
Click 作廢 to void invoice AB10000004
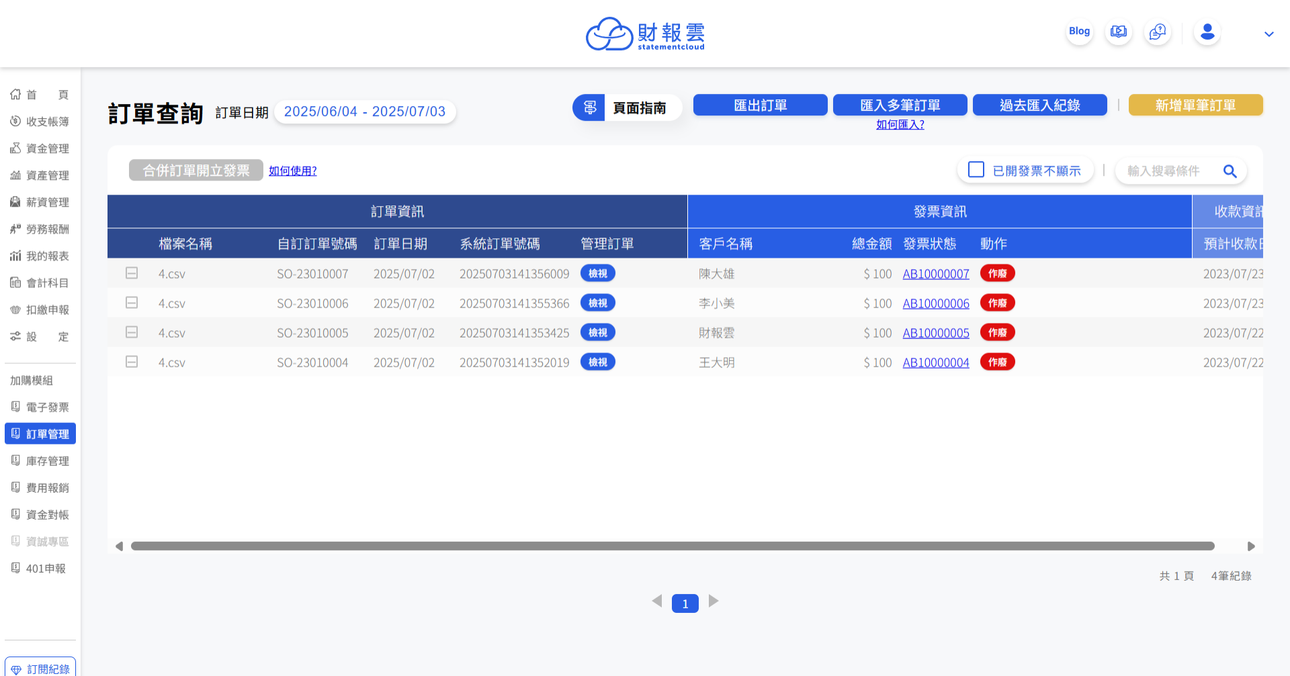(997, 362)
